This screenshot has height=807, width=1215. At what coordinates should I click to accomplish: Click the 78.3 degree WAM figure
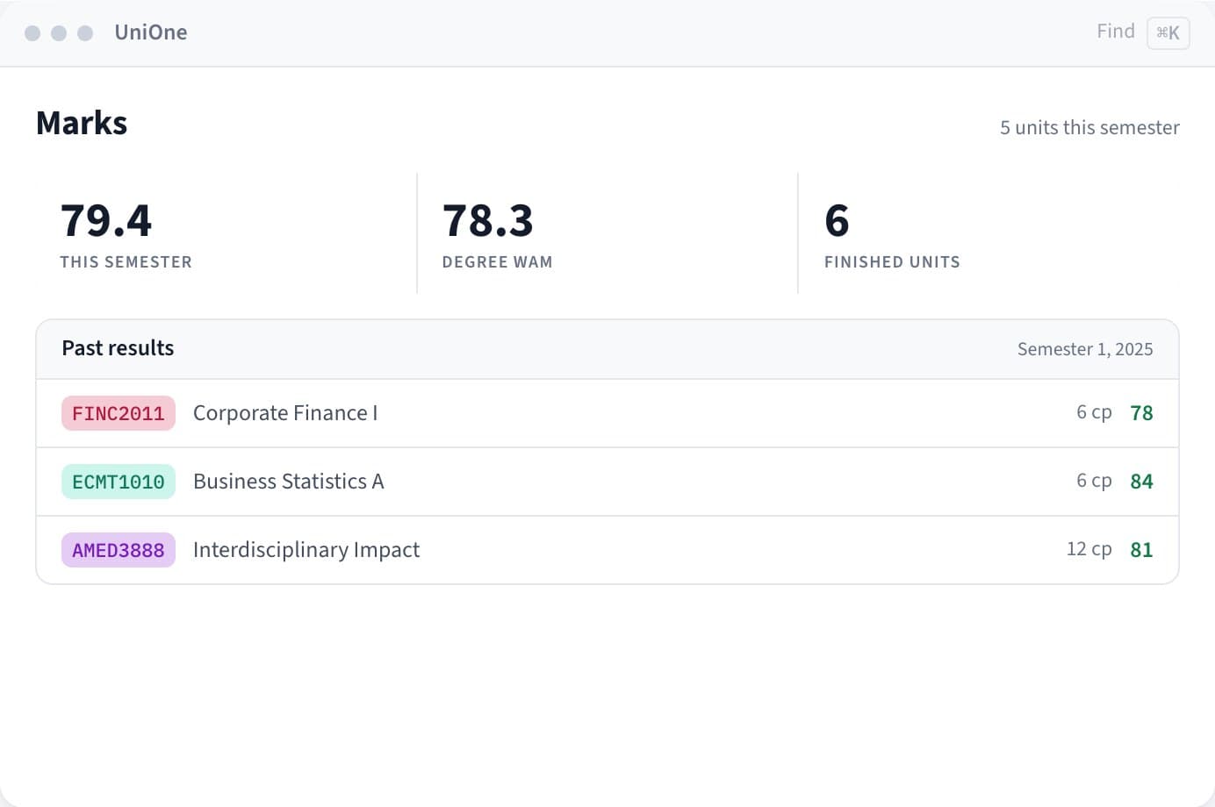[x=488, y=220]
